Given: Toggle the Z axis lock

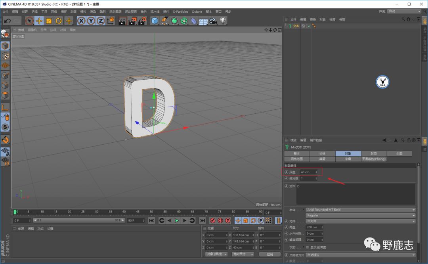Looking at the screenshot, I should tap(101, 21).
